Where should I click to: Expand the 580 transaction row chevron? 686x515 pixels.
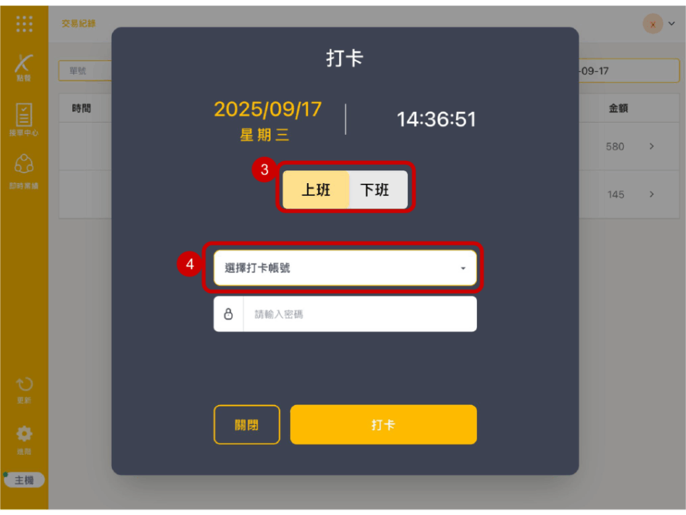[x=651, y=146]
